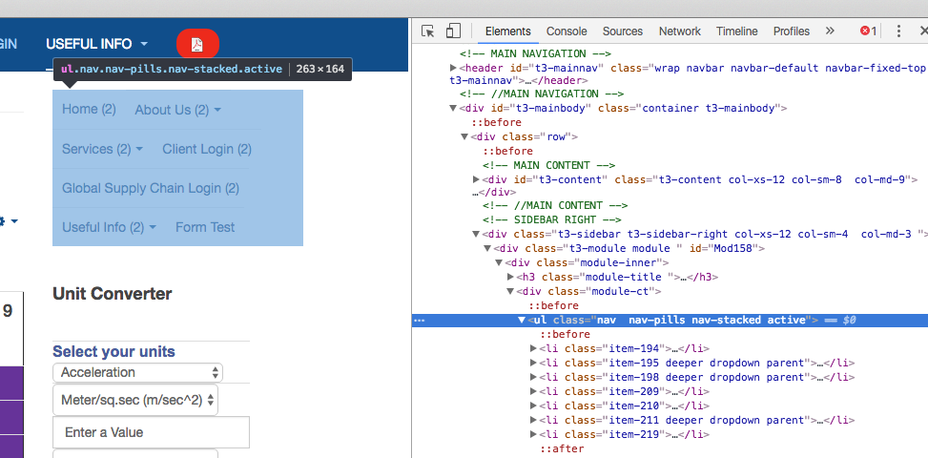Open the Sources tab

coord(622,31)
